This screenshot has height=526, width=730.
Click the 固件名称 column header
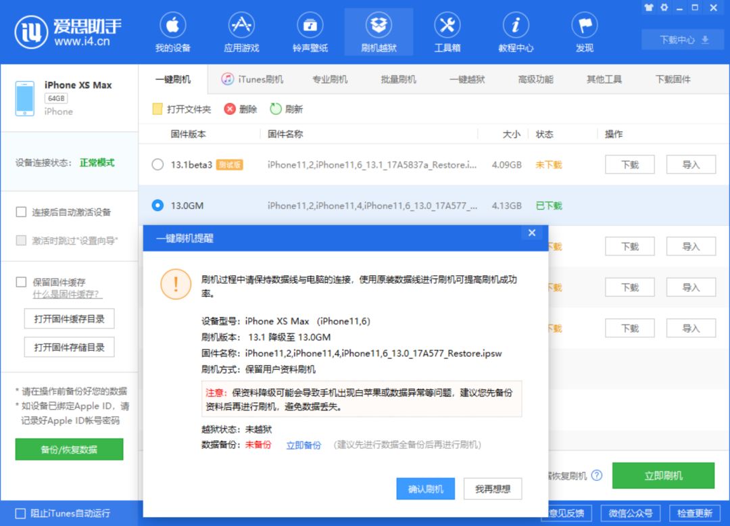(x=285, y=134)
